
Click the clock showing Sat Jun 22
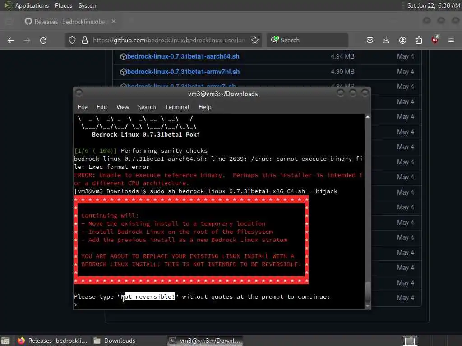pos(433,5)
